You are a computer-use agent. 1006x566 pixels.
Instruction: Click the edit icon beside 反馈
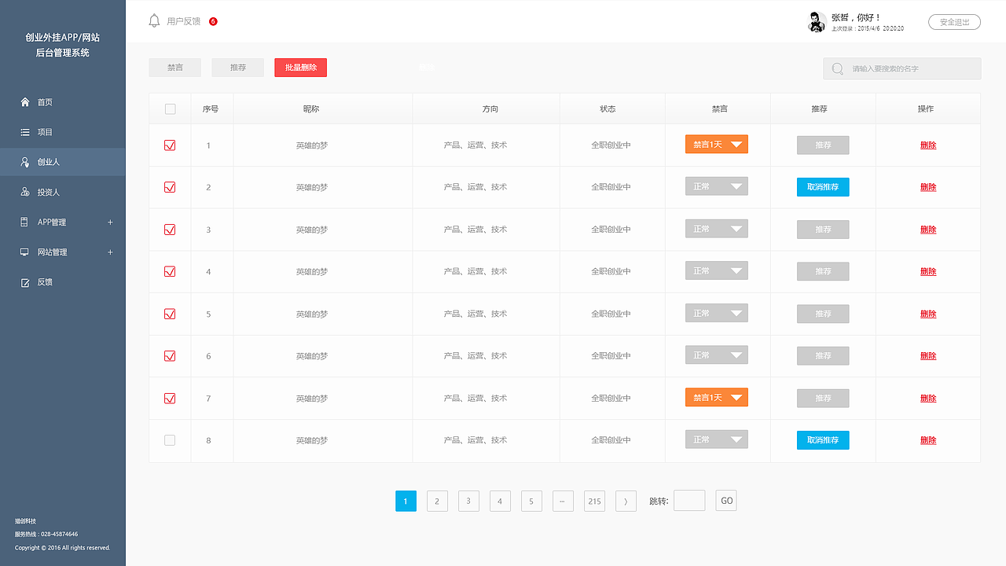(x=25, y=282)
